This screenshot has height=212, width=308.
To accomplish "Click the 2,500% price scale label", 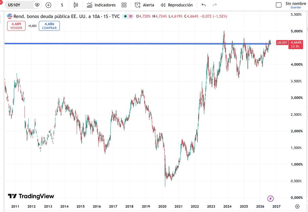I will tap(296, 115).
